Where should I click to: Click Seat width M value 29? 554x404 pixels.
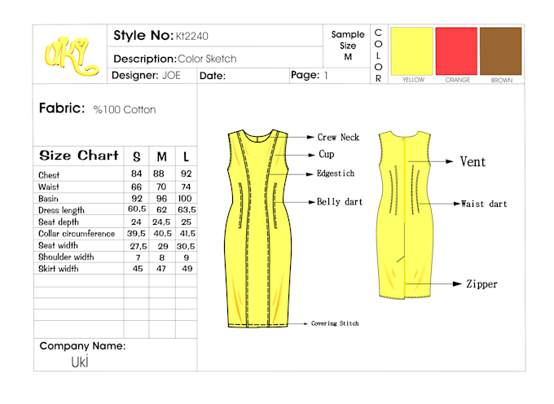(x=162, y=246)
